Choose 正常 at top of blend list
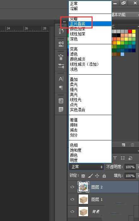This screenshot has width=139, height=221. 90,3
